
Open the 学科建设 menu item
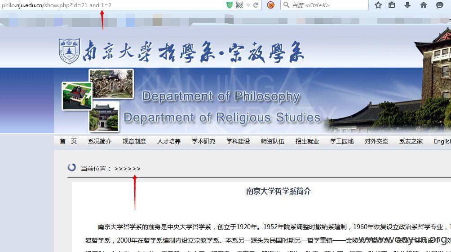(238, 141)
